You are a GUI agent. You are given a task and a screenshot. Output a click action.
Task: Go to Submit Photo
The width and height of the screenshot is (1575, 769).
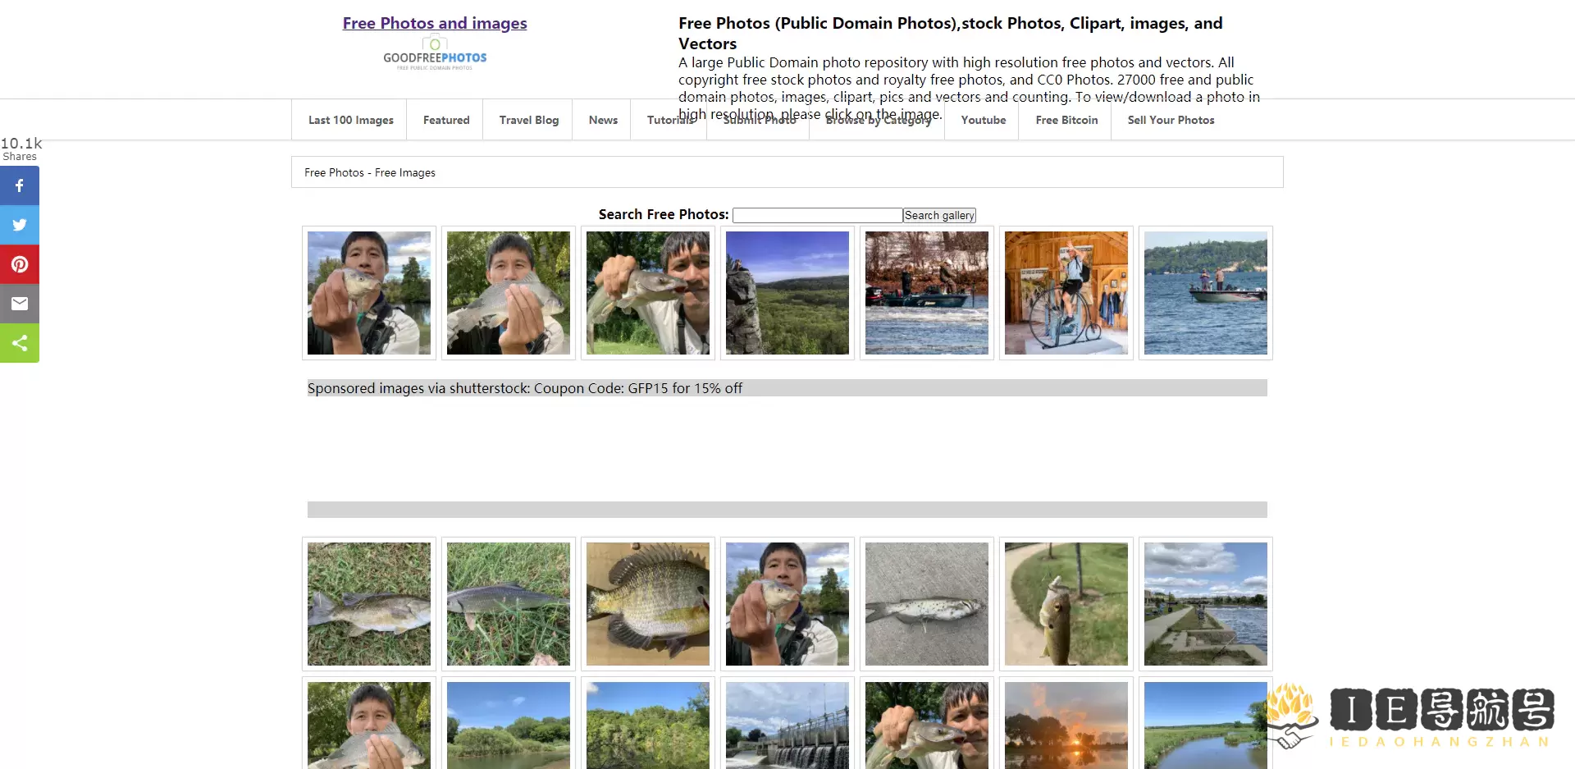(757, 120)
